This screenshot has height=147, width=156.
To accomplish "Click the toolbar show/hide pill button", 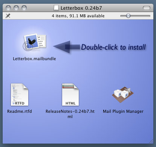I will click(x=147, y=8).
